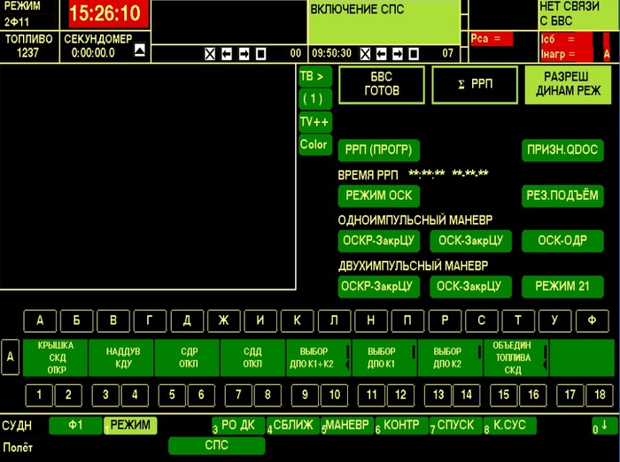
Task: Toggle the Color display option
Action: [314, 144]
